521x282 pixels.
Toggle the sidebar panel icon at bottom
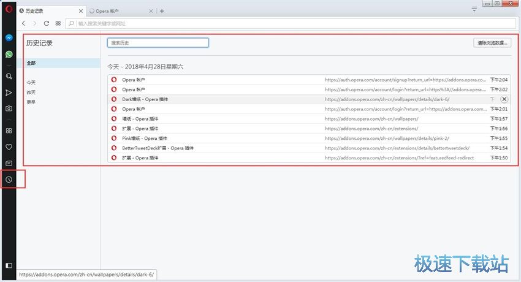9,265
